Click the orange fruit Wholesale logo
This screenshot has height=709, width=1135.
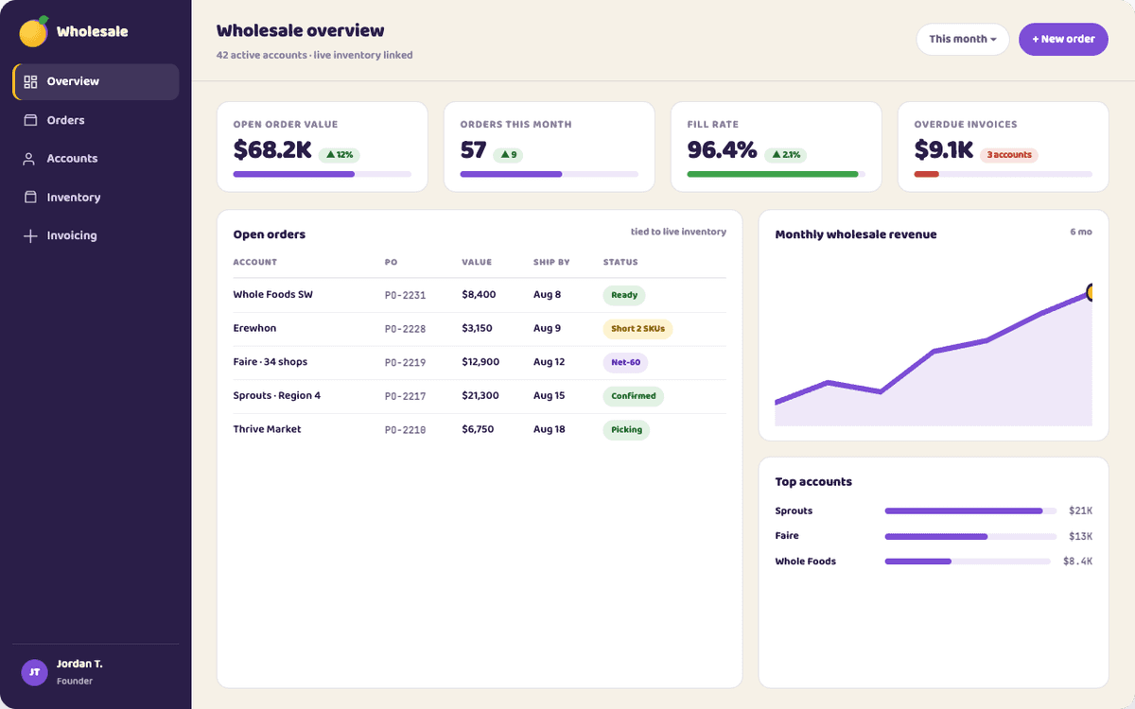pyautogui.click(x=34, y=31)
